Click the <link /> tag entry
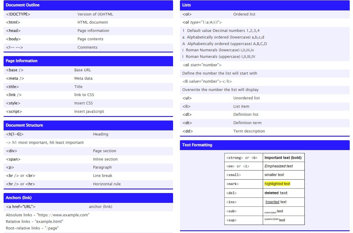This screenshot has height=233, width=353. [14, 95]
